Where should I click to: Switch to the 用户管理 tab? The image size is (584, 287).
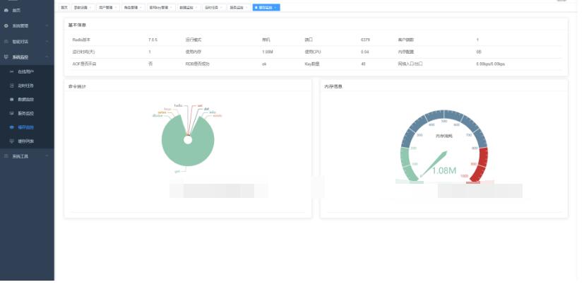107,8
